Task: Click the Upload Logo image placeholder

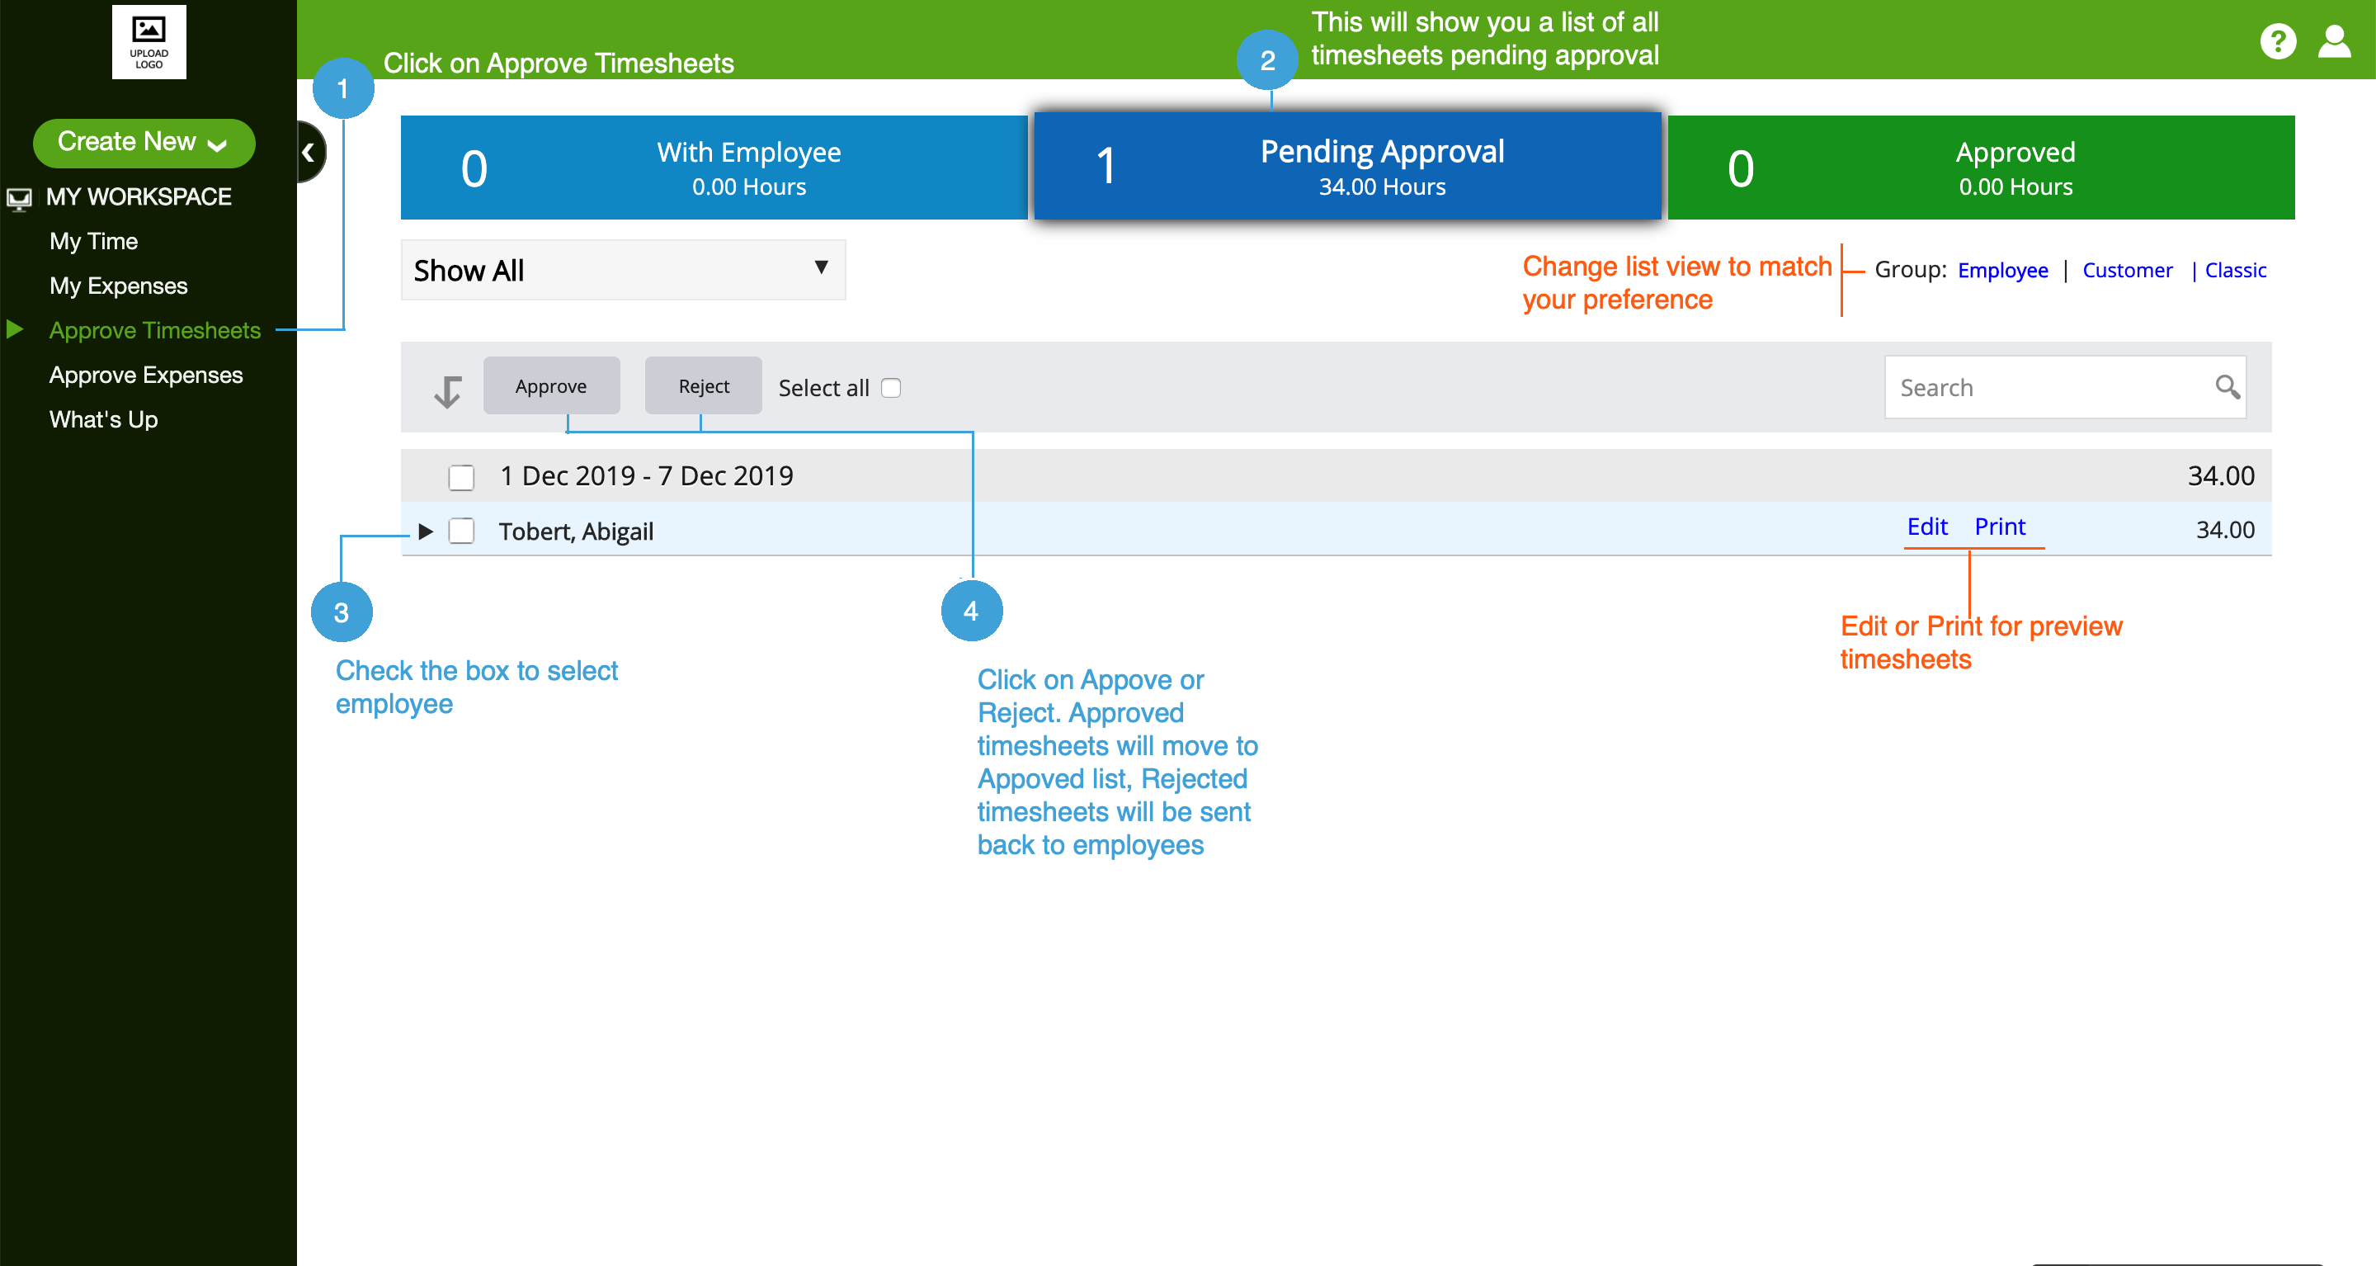Action: (x=148, y=41)
